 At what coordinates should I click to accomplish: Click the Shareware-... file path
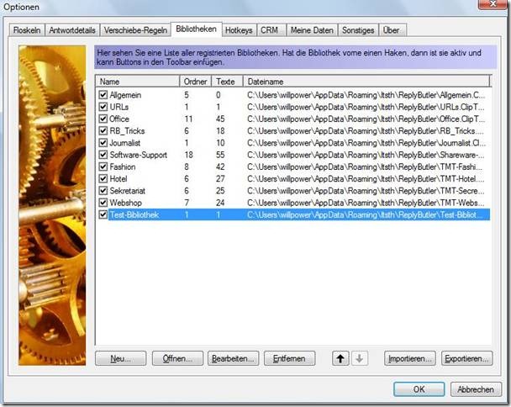pos(366,155)
